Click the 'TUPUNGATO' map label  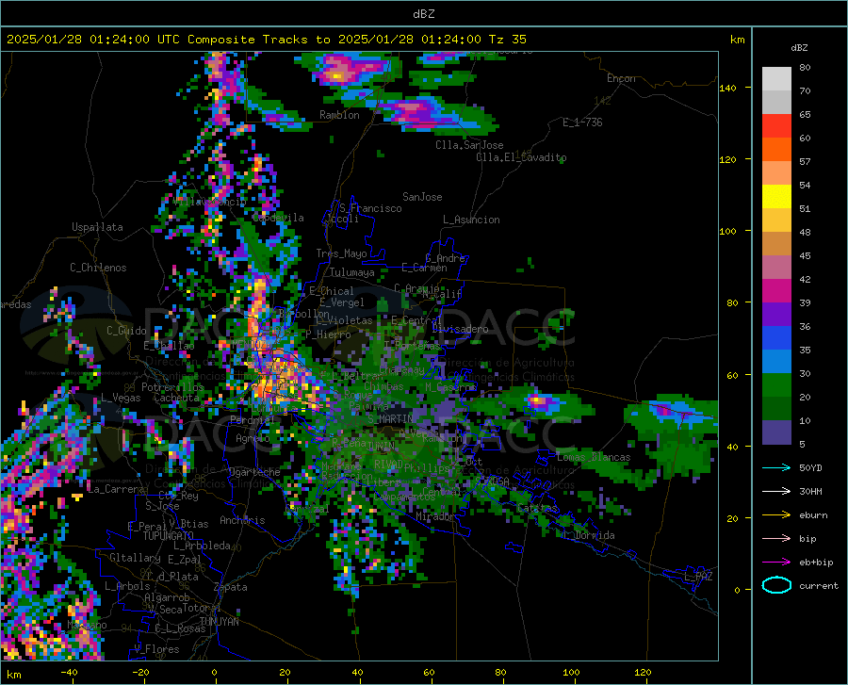click(x=169, y=536)
